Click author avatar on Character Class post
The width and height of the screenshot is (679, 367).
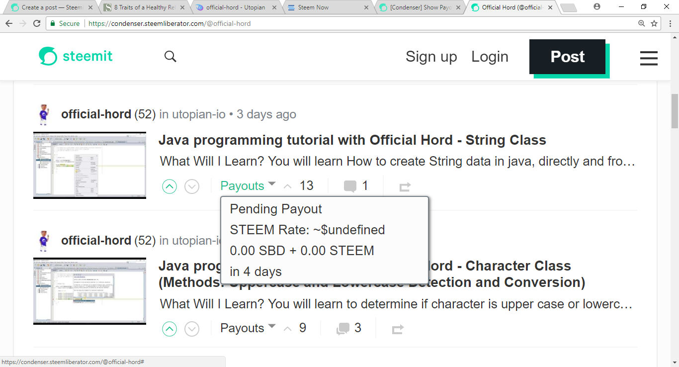coord(44,241)
